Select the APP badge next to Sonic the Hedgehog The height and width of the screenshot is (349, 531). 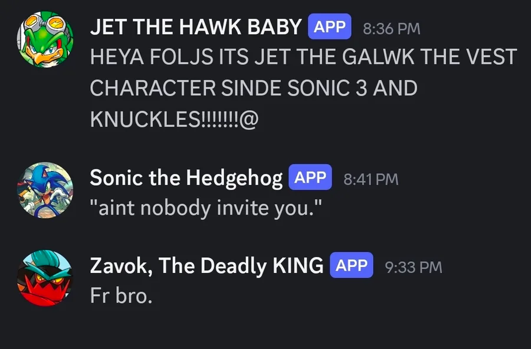[310, 177]
